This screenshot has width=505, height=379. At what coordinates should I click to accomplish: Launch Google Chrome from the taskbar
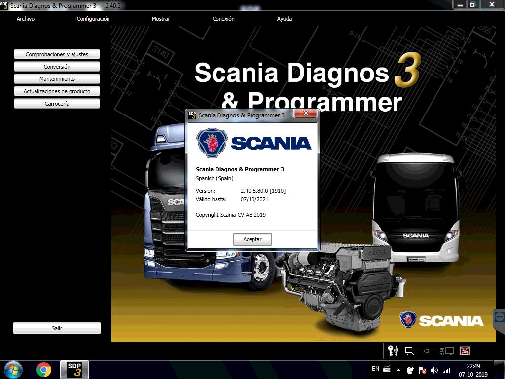(44, 370)
